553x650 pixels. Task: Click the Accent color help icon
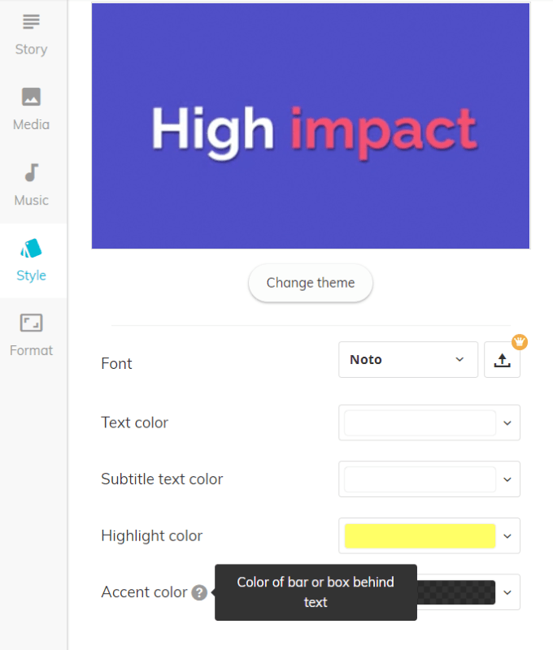pyautogui.click(x=199, y=592)
